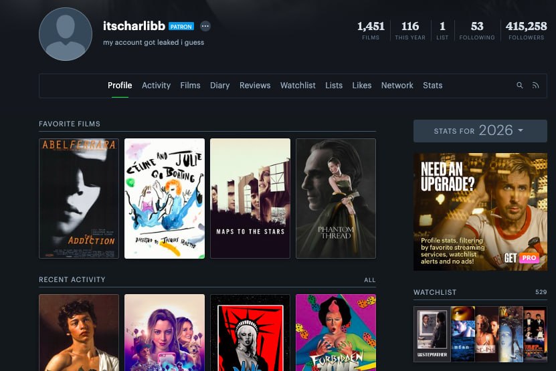Click the itscharlibb profile avatar
Viewport: 556px width, 371px height.
(x=66, y=34)
